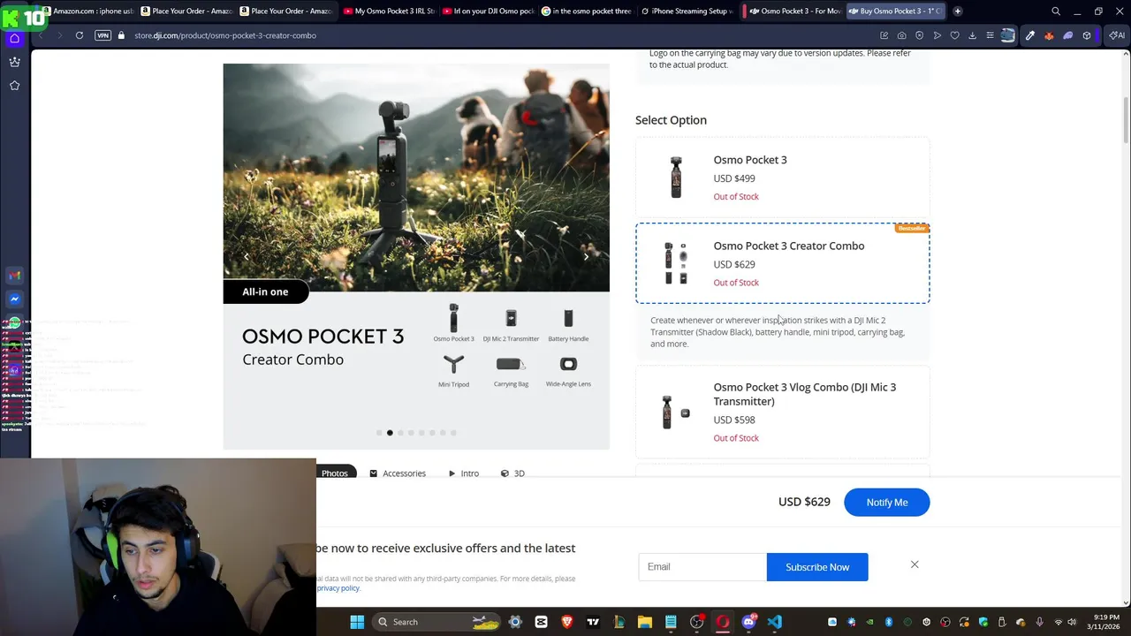Open Brave browser from taskbar
1131x636 pixels.
point(566,622)
